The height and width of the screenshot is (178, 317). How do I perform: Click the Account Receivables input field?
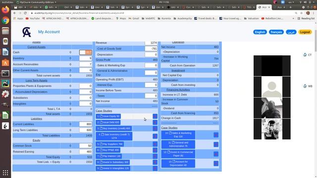click(x=86, y=64)
